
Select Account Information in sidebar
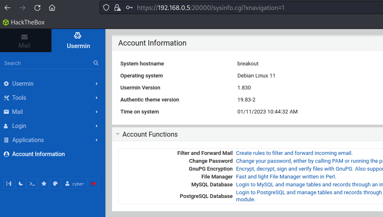coord(39,154)
